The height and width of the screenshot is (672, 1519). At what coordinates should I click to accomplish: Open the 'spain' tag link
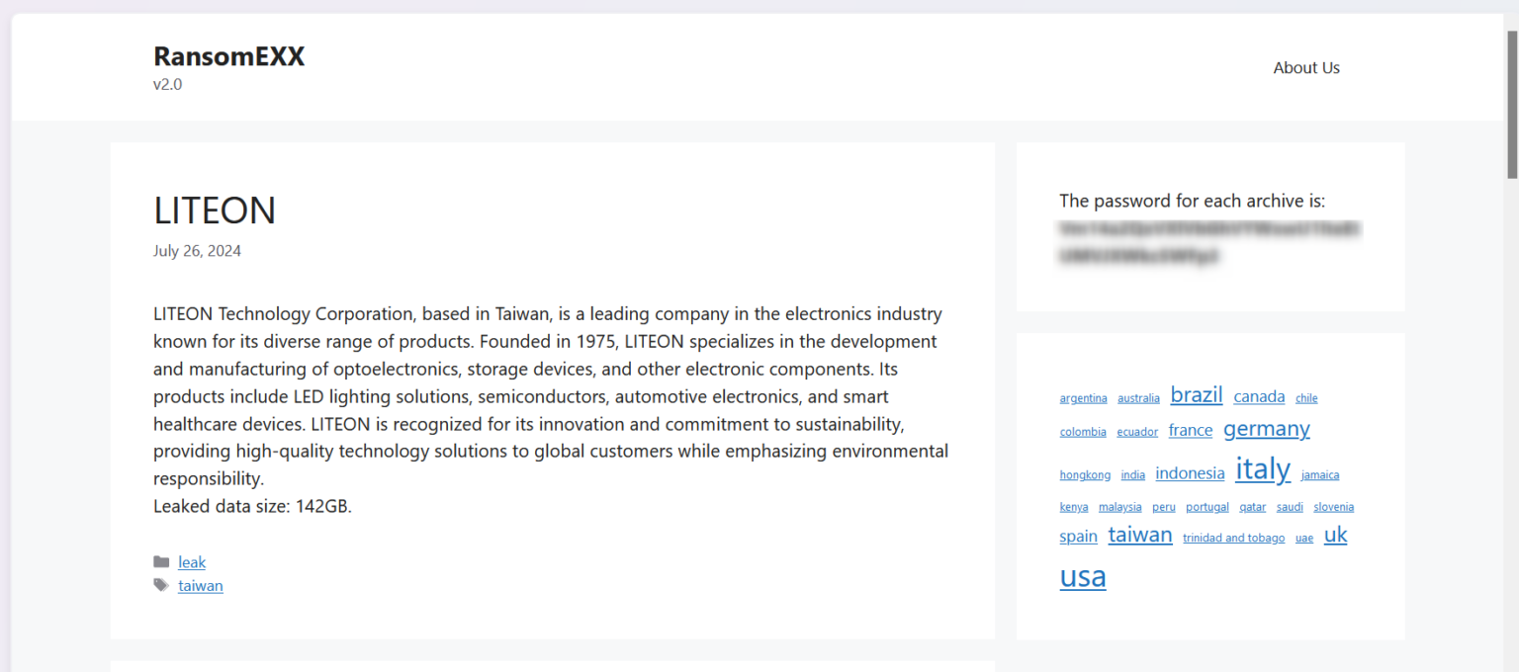point(1078,536)
